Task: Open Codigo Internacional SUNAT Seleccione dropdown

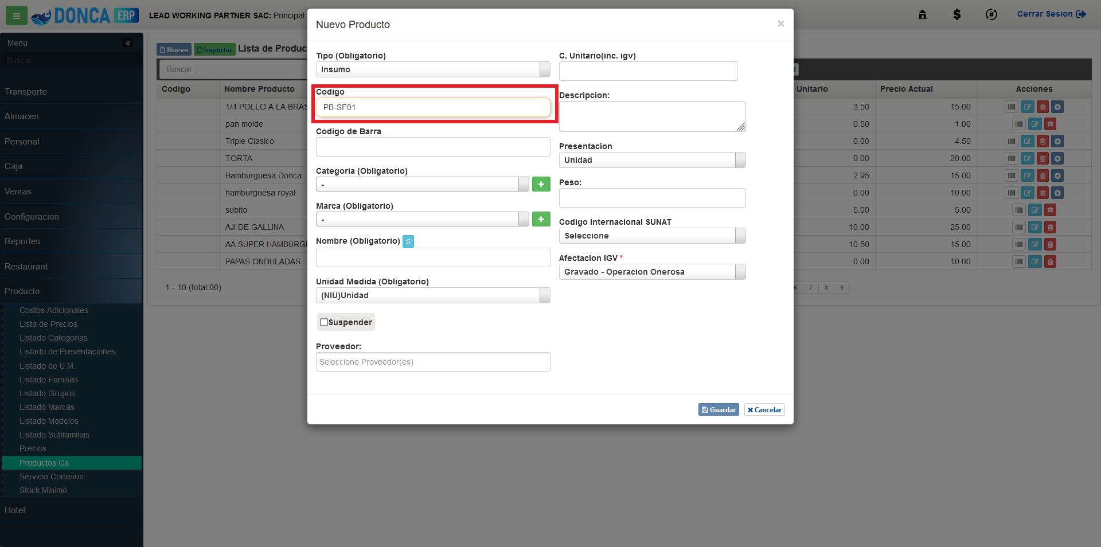Action: click(652, 236)
